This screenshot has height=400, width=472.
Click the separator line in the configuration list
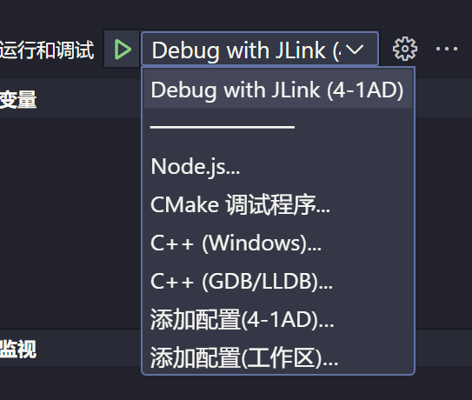(223, 128)
